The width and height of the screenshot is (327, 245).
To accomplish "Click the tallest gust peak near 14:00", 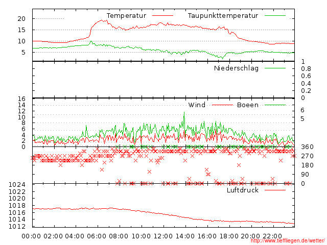I will (x=184, y=112).
